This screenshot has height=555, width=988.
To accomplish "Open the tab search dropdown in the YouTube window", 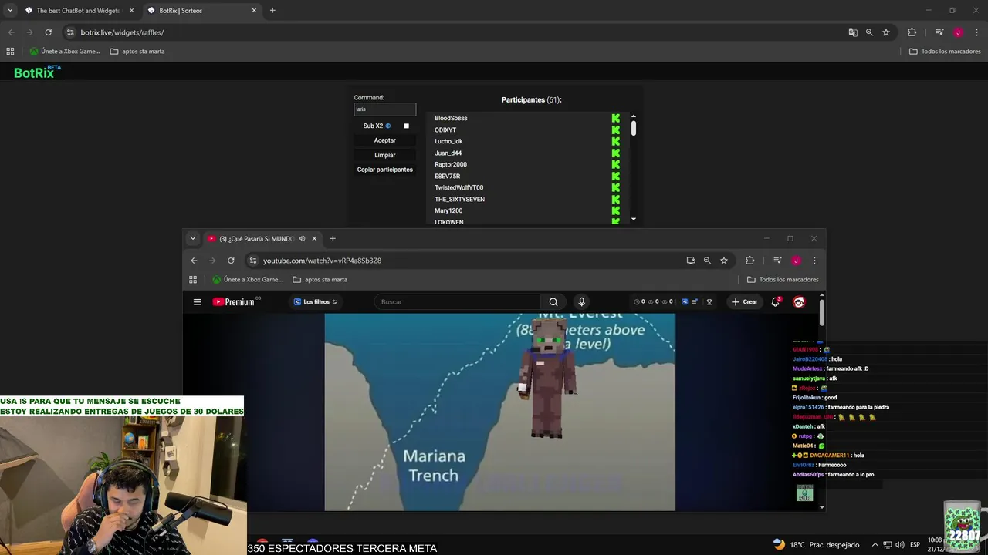I will (193, 239).
